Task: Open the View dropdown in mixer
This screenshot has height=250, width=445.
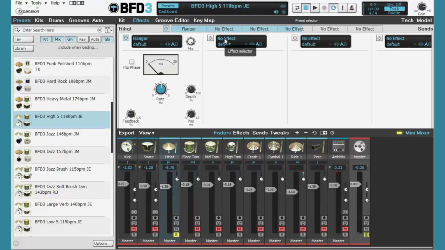Action: (x=147, y=133)
